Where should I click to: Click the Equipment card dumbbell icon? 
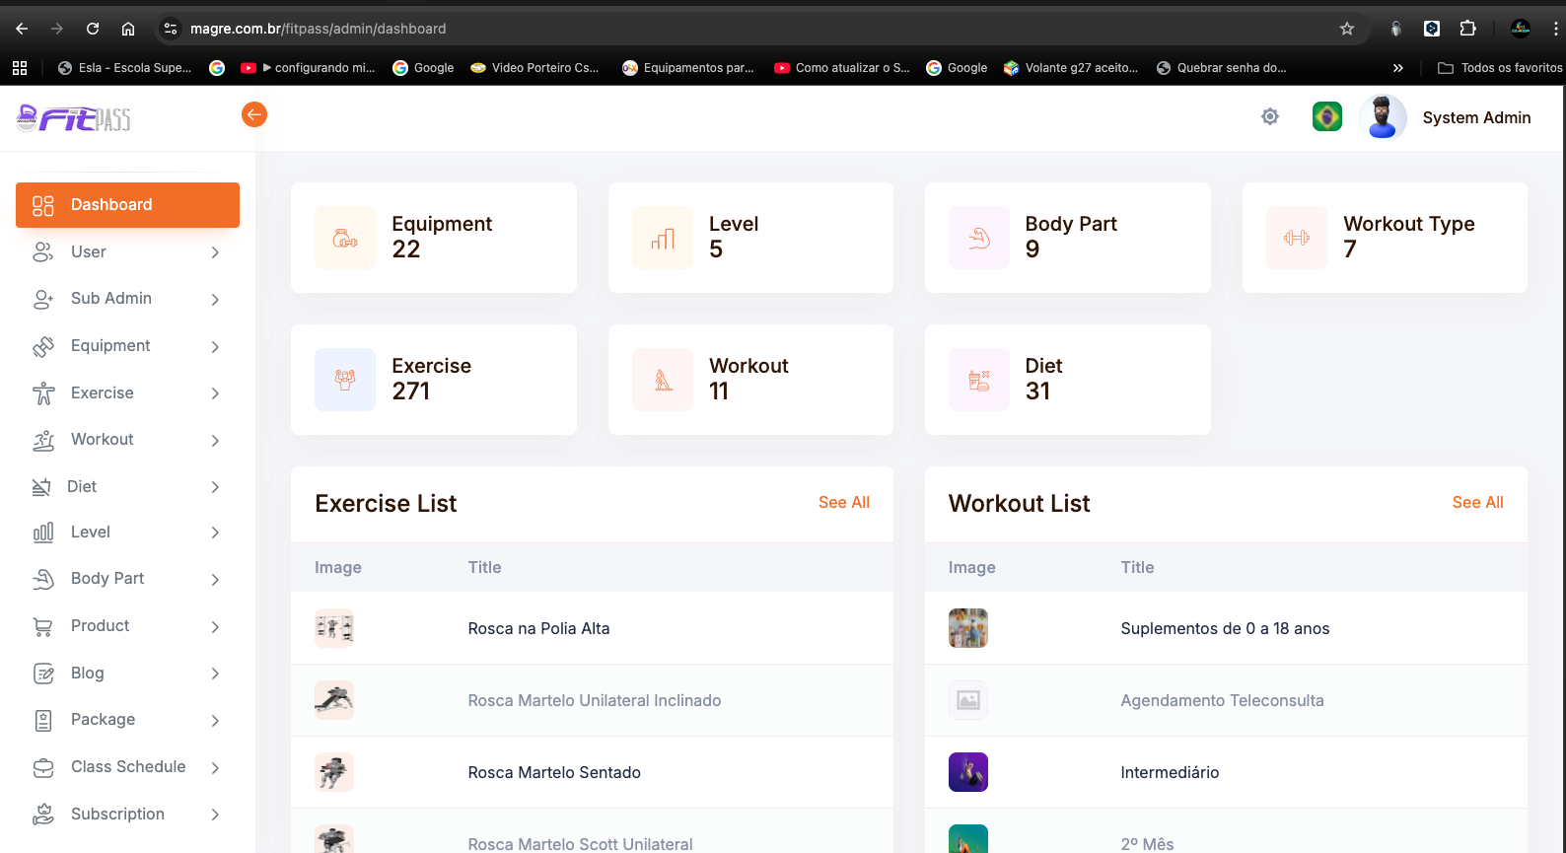click(x=345, y=238)
